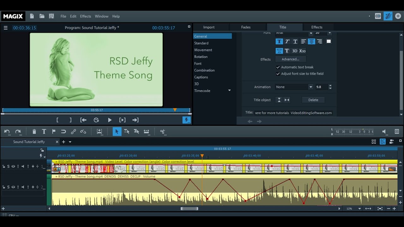
Task: Set the range out-point bracket
Action: [70, 120]
